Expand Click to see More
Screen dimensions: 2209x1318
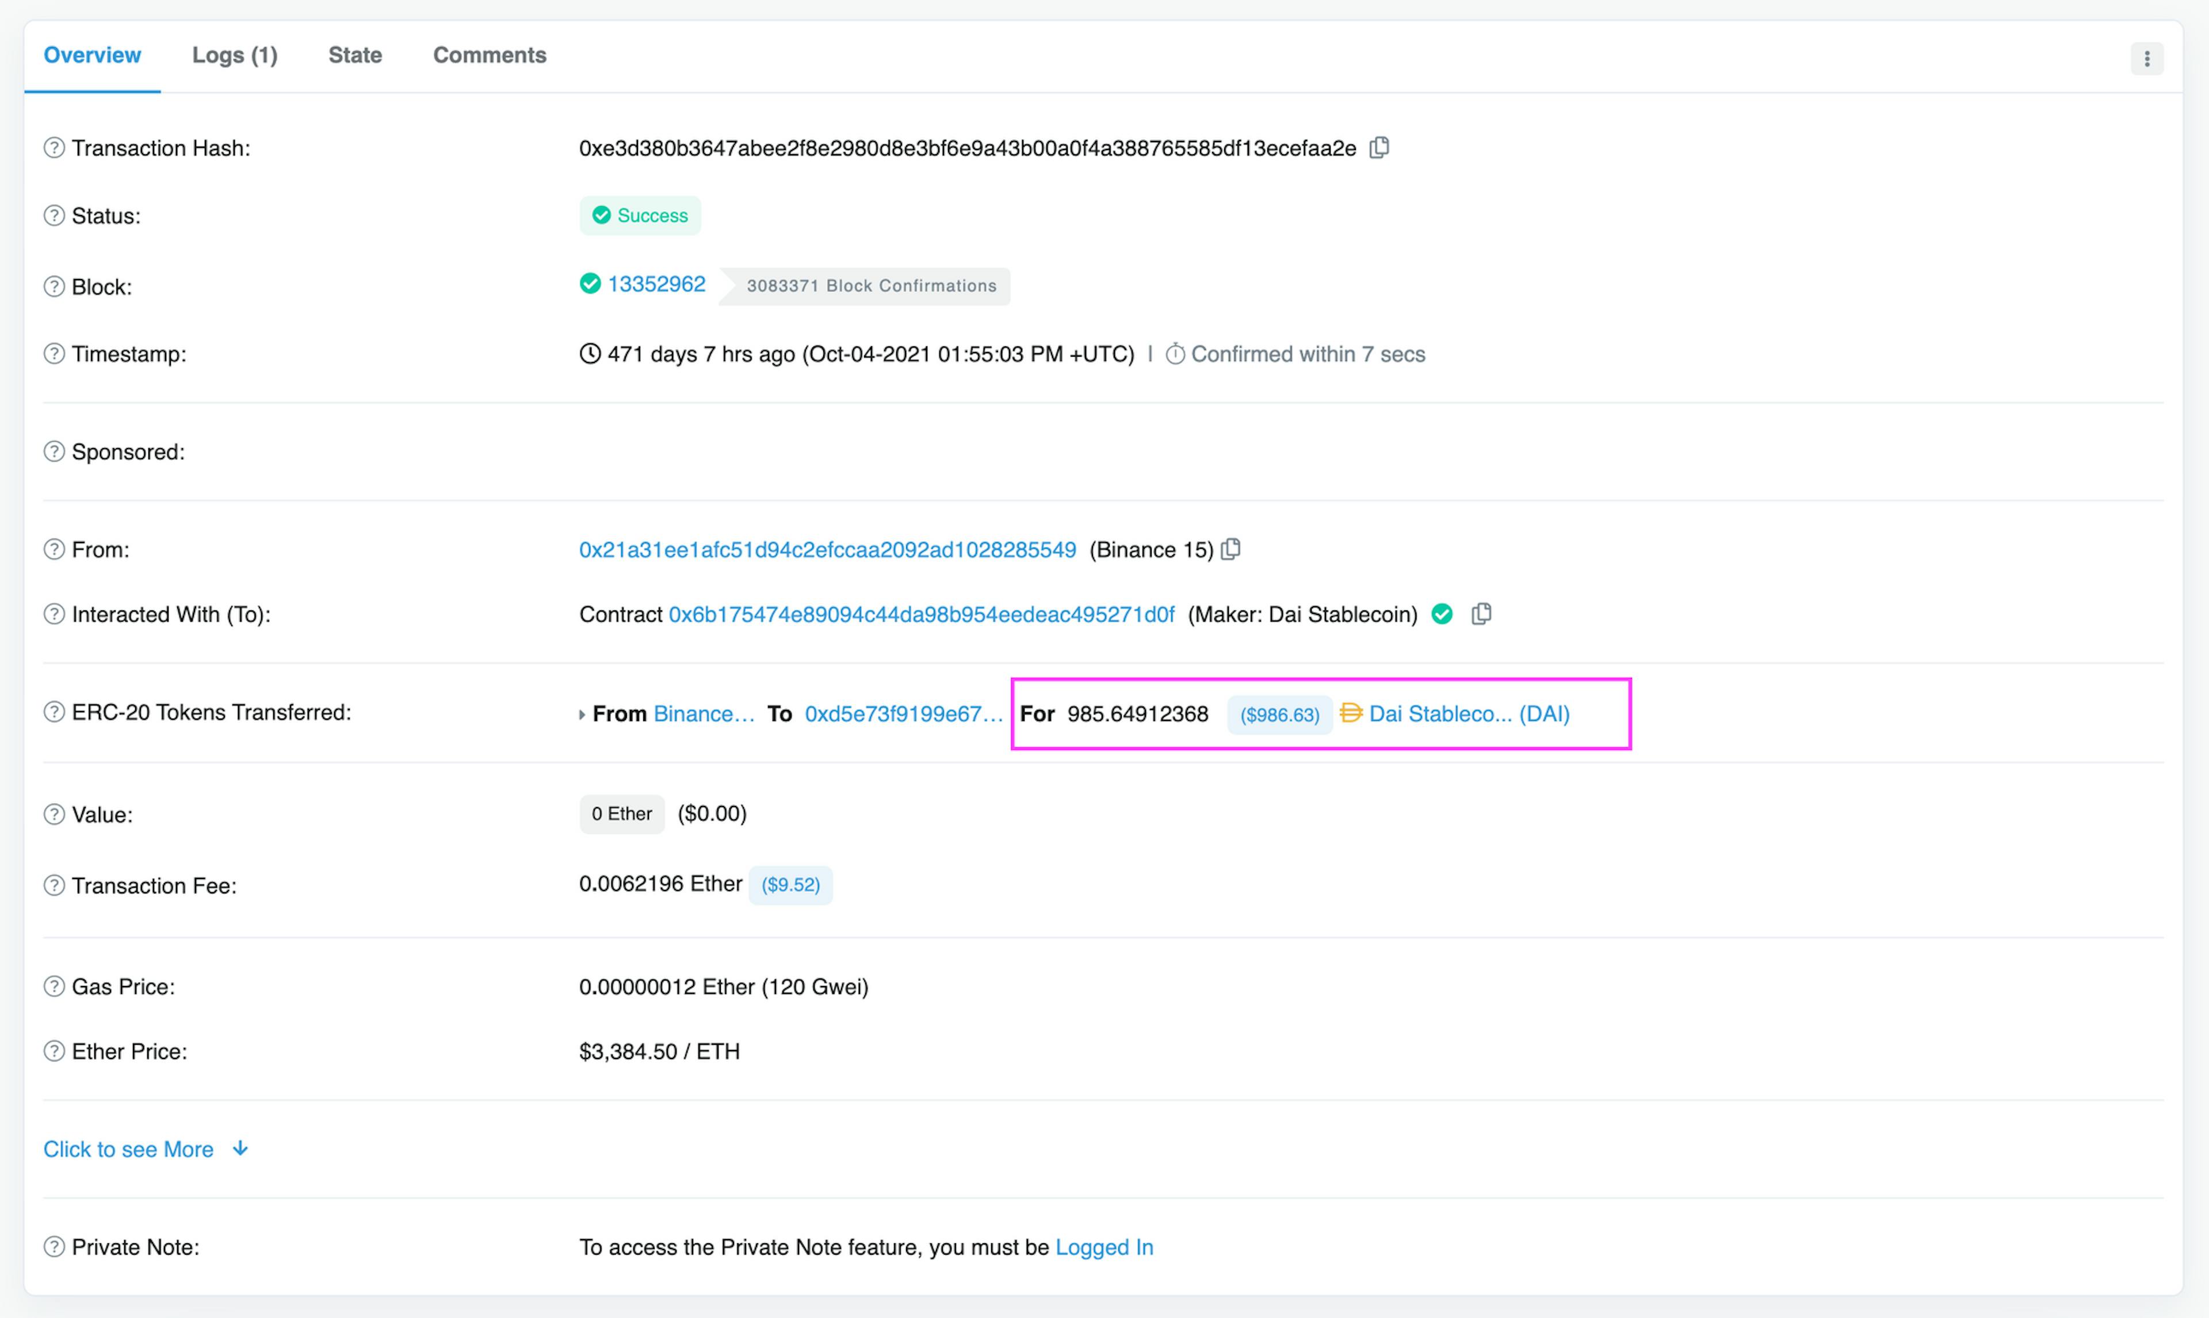click(147, 1149)
